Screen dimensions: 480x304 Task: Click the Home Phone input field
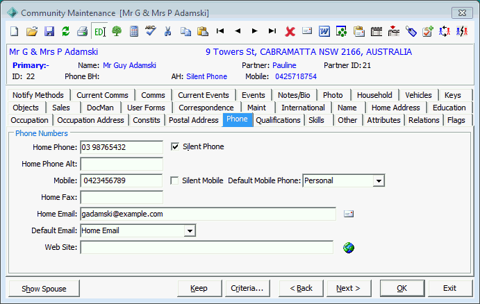(122, 147)
